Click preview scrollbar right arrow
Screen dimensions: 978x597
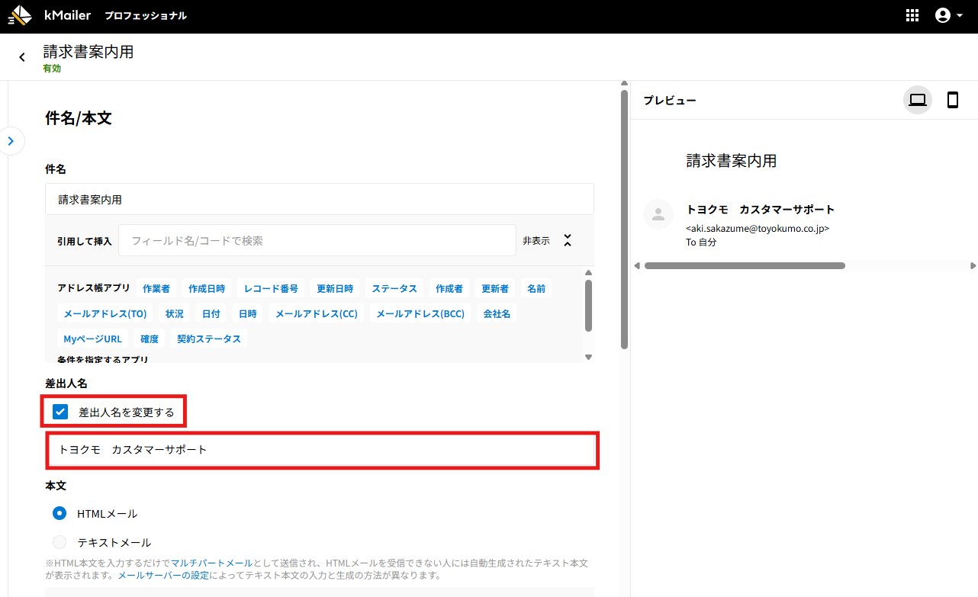[973, 265]
